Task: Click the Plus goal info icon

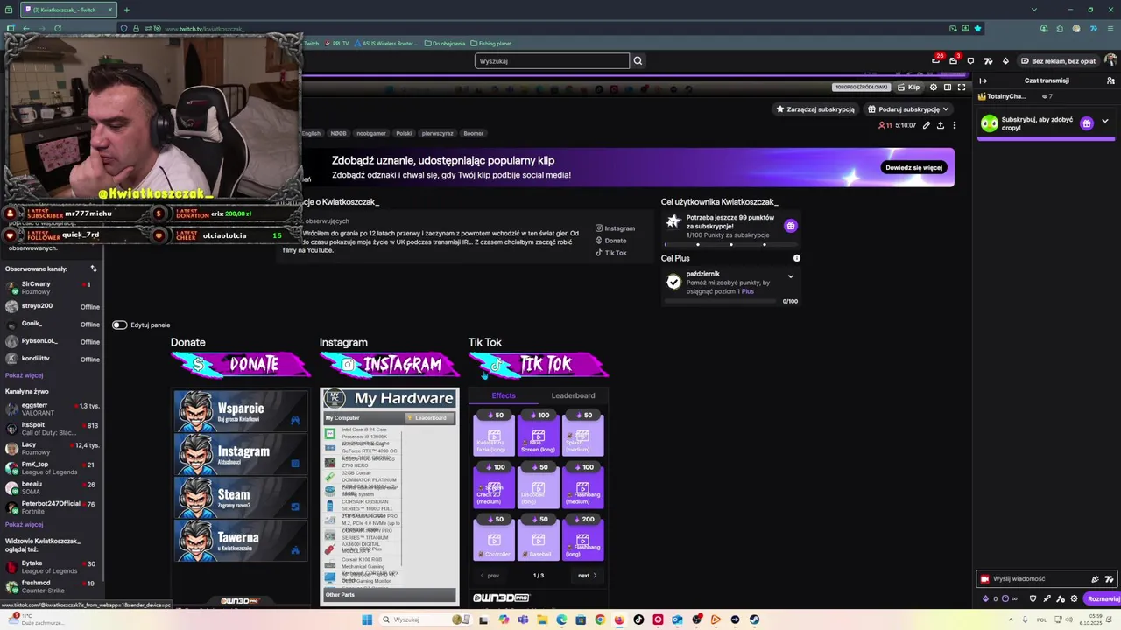Action: point(796,258)
